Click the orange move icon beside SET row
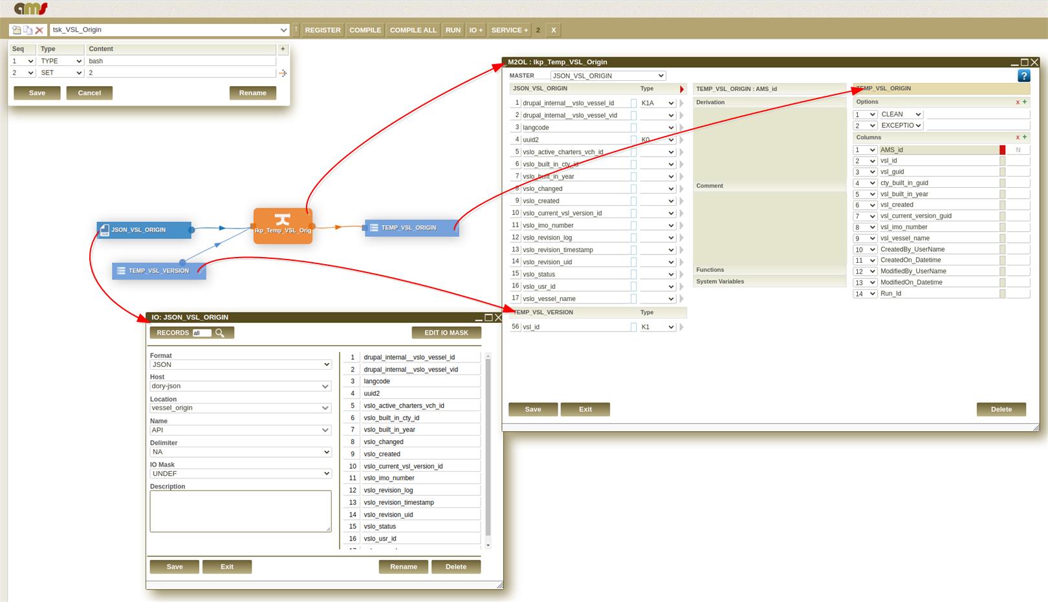The width and height of the screenshot is (1048, 602). point(283,73)
